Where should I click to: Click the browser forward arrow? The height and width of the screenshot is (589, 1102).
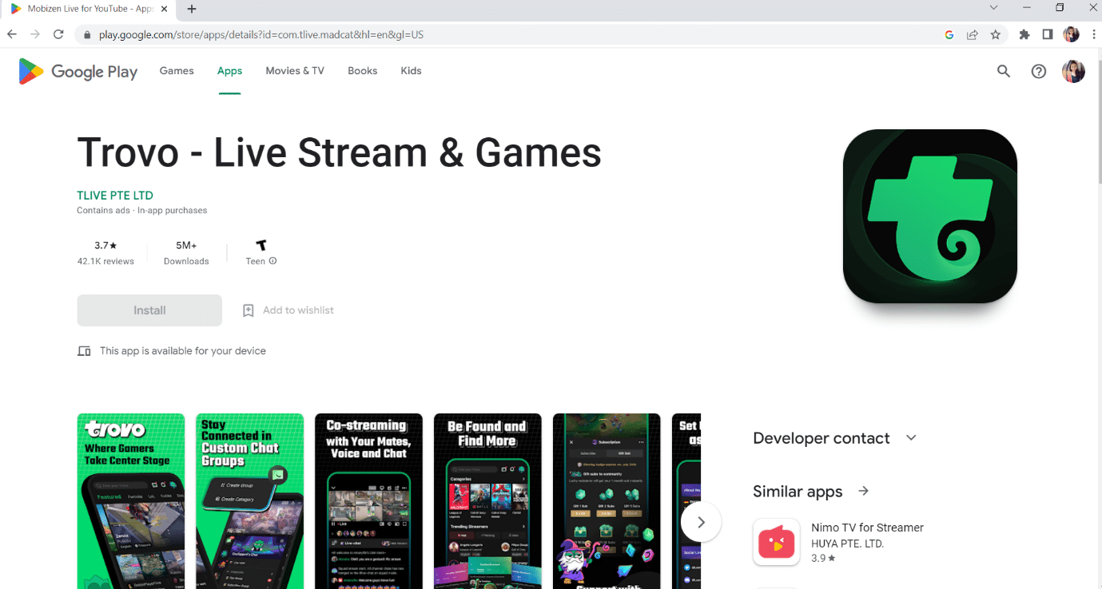pyautogui.click(x=35, y=34)
